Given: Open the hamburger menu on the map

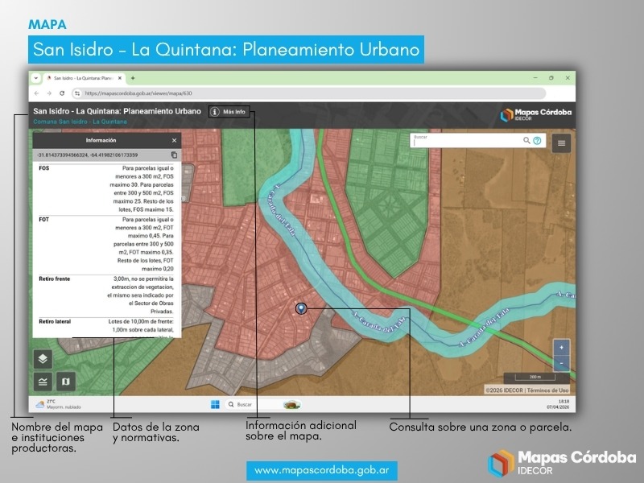Looking at the screenshot, I should point(561,142).
